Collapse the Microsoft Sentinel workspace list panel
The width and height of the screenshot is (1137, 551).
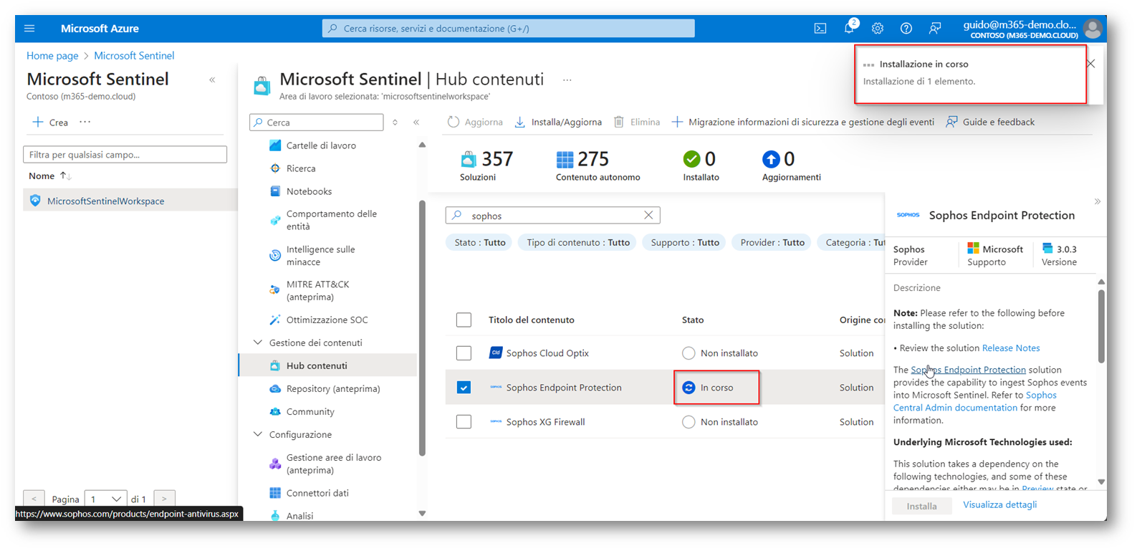212,80
